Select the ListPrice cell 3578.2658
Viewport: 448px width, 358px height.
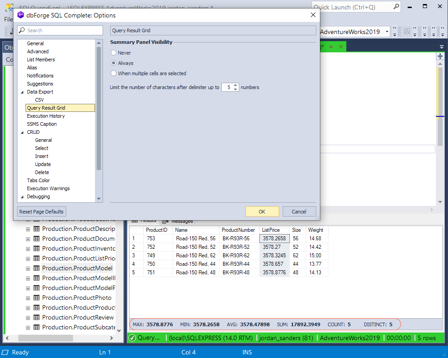tap(274, 239)
